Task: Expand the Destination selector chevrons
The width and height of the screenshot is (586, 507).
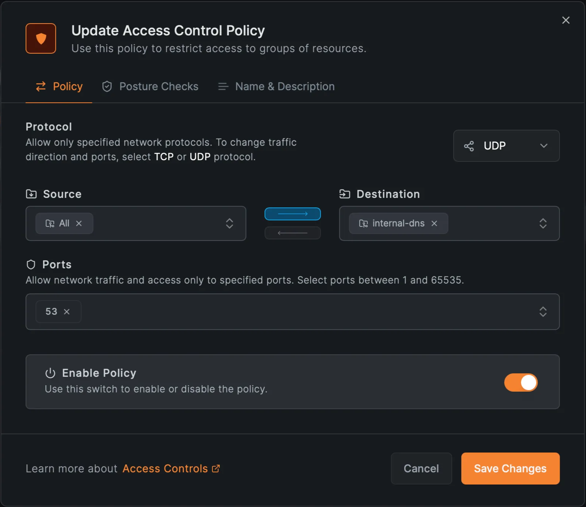Action: [543, 223]
